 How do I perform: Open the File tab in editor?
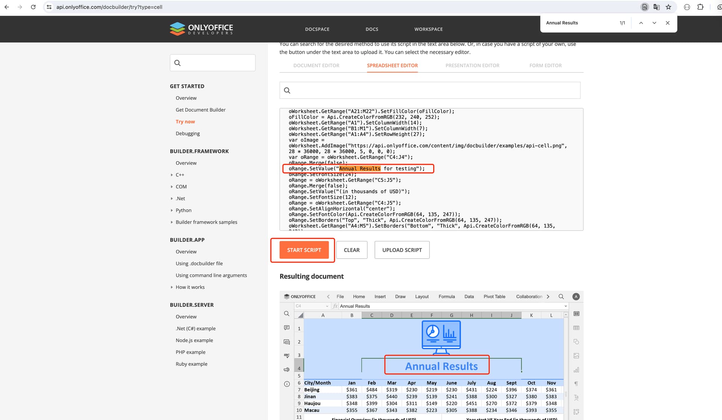(x=340, y=297)
